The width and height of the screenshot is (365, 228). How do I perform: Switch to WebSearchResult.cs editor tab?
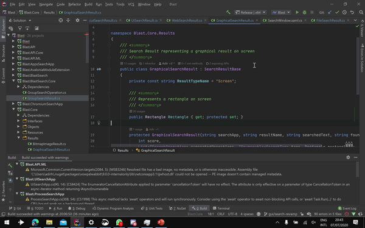coord(187,21)
